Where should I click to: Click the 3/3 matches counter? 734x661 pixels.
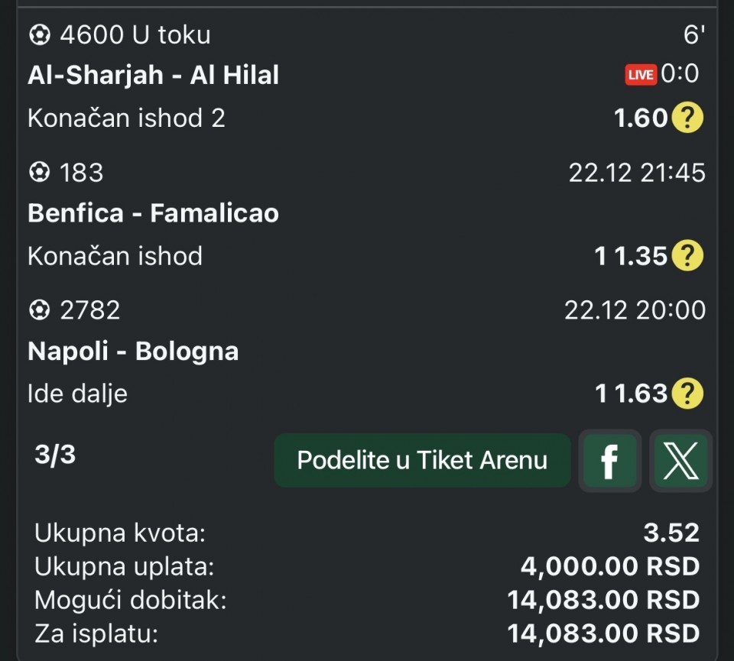[55, 455]
